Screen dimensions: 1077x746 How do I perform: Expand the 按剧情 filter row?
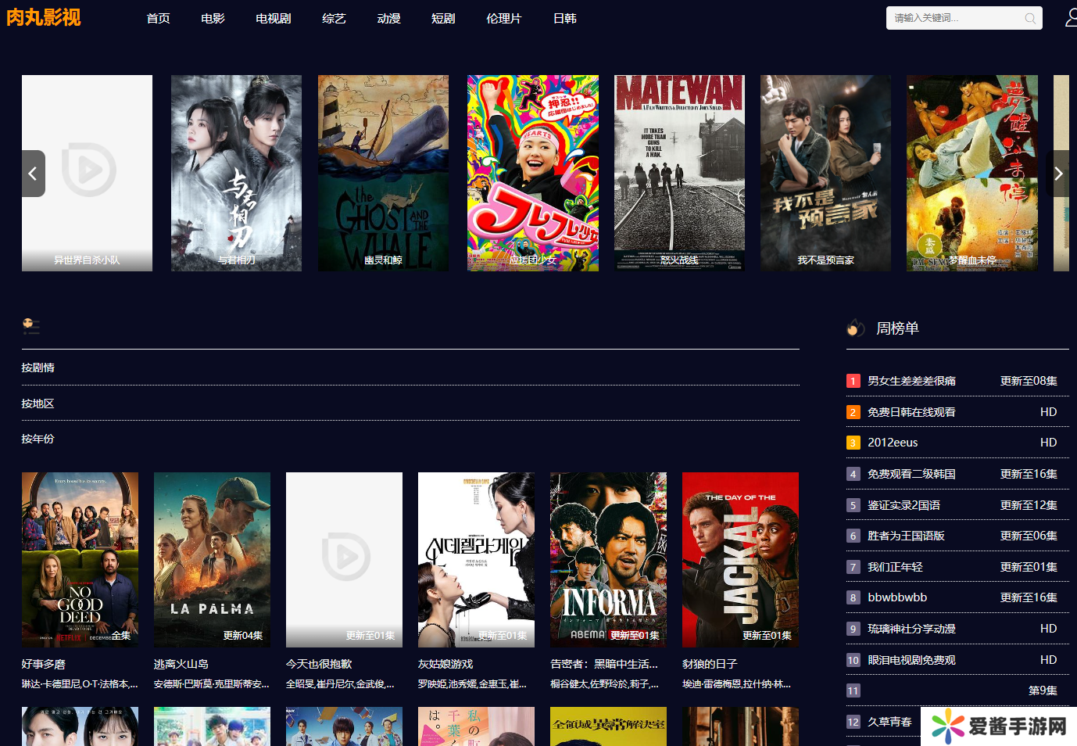[38, 368]
